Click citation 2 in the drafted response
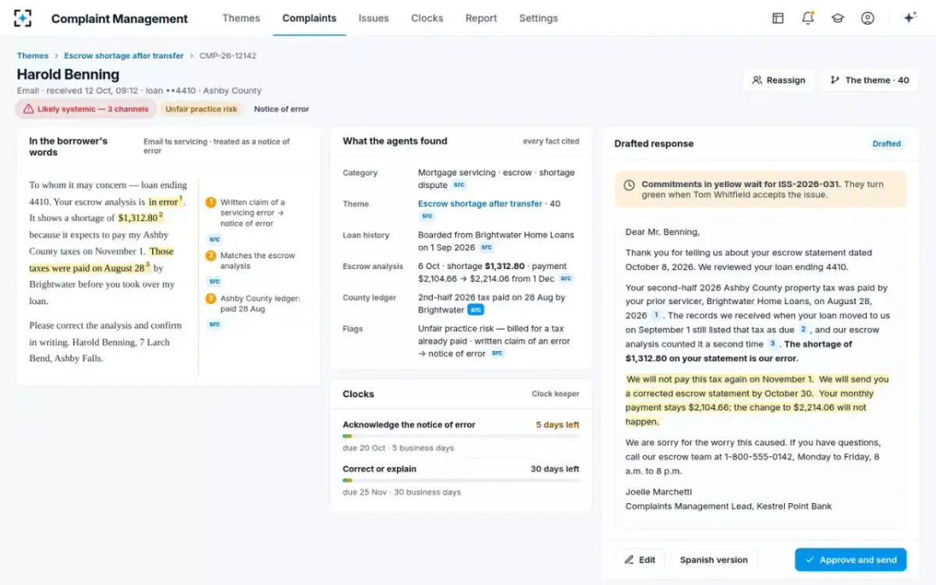The width and height of the screenshot is (936, 585). pyautogui.click(x=803, y=329)
